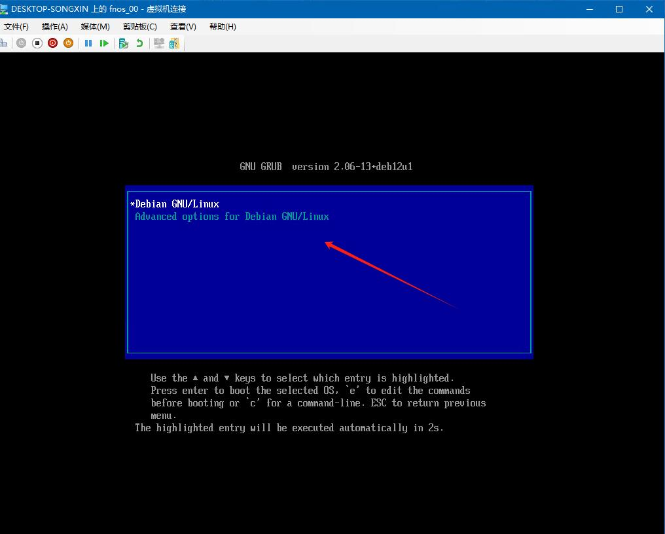Minimize the virtual machine connection window
This screenshot has width=665, height=534.
[x=590, y=9]
